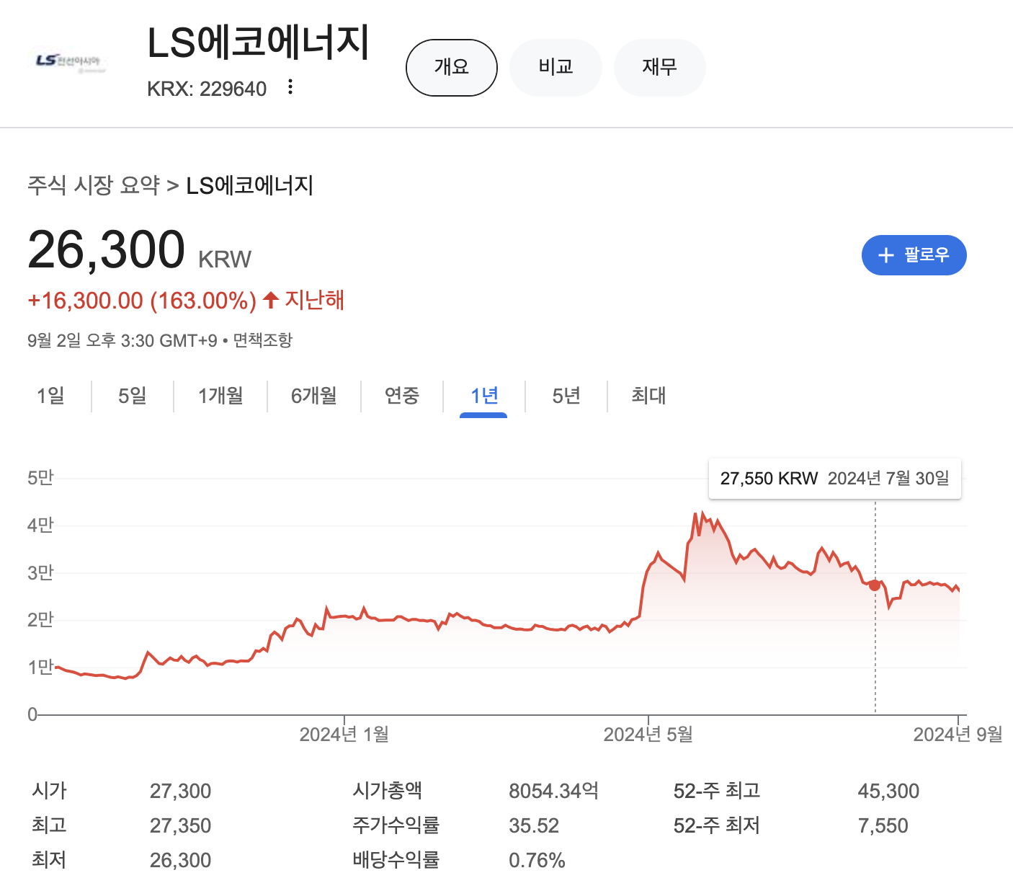
Task: Follow the stock with 팔로우 button
Action: coord(914,255)
